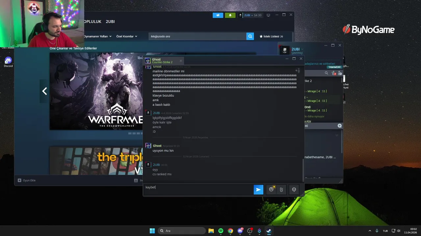Viewport: 421px width, 236px height.
Task: Open the Steam announcements megaphone button
Action: (218, 15)
